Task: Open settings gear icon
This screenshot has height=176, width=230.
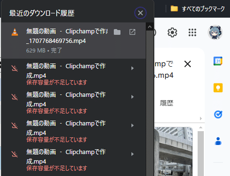Action: pyautogui.click(x=172, y=32)
